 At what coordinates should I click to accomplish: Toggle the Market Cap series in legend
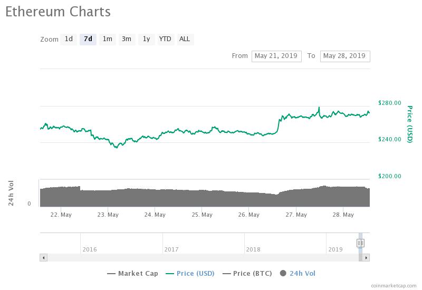tap(132, 274)
